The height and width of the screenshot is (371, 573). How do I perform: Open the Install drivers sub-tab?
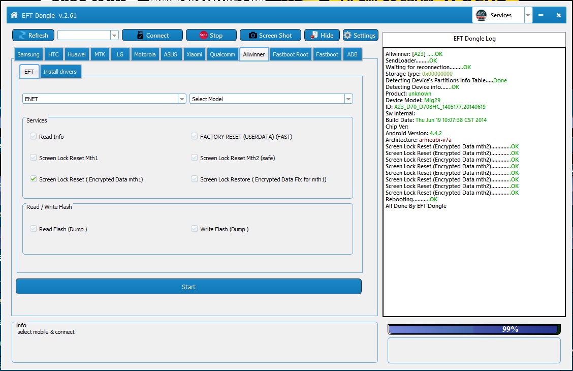pyautogui.click(x=60, y=71)
